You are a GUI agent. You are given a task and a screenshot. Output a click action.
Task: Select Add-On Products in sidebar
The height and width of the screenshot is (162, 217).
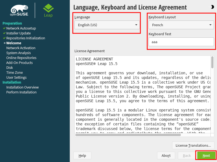tap(19, 63)
